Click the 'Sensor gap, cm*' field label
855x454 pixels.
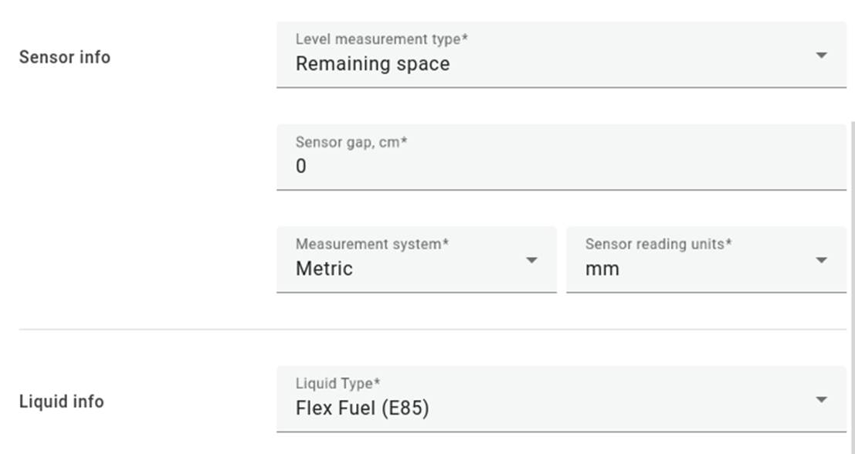pos(351,142)
